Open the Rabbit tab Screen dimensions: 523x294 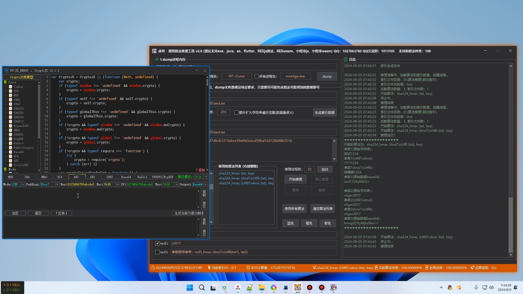click(142, 177)
